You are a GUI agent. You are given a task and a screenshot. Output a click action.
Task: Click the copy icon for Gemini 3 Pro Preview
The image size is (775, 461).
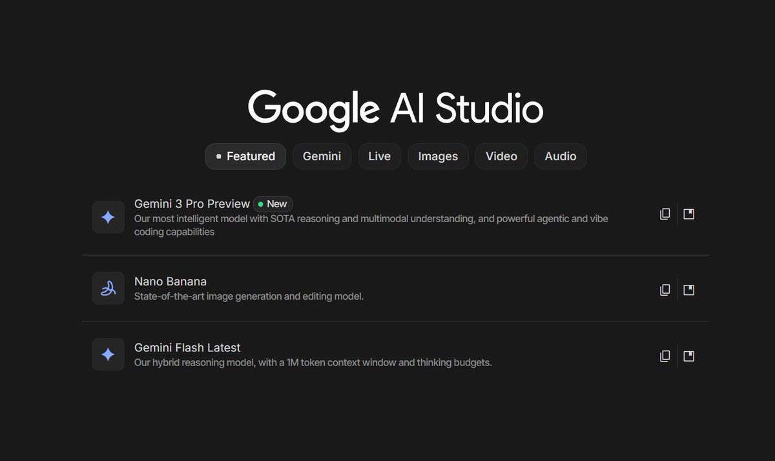coord(665,214)
